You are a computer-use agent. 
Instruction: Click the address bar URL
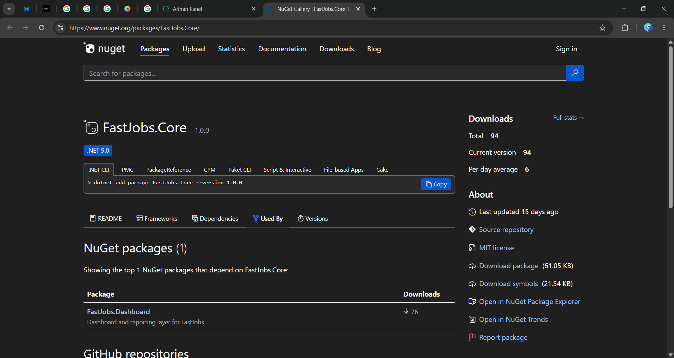click(x=134, y=28)
